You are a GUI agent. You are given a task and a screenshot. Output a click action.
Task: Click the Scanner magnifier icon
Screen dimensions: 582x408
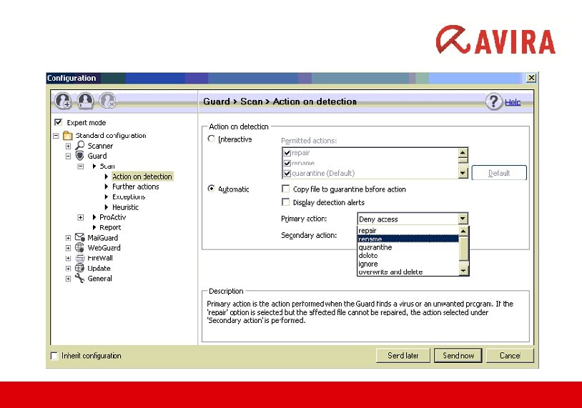coord(80,145)
